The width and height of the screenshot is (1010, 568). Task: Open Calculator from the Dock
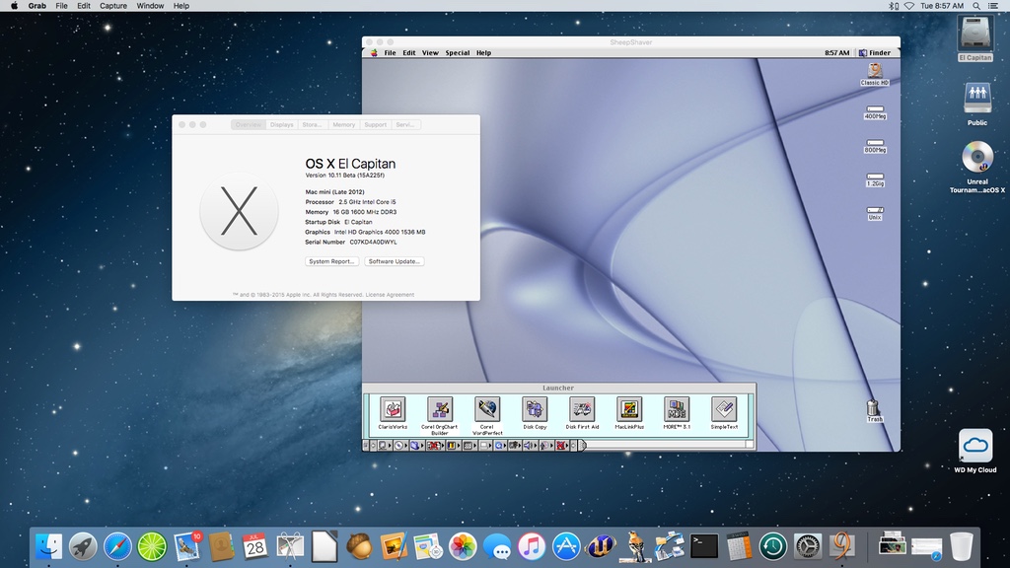(739, 546)
